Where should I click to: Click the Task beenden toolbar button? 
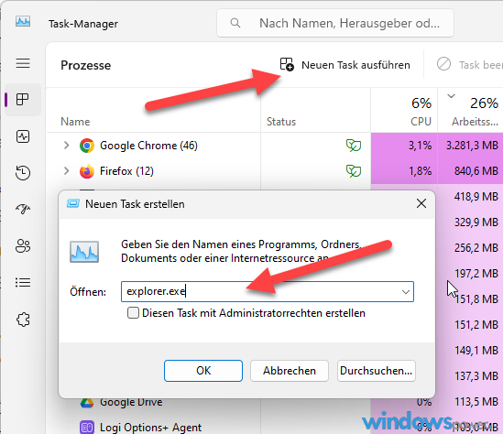[x=470, y=65]
